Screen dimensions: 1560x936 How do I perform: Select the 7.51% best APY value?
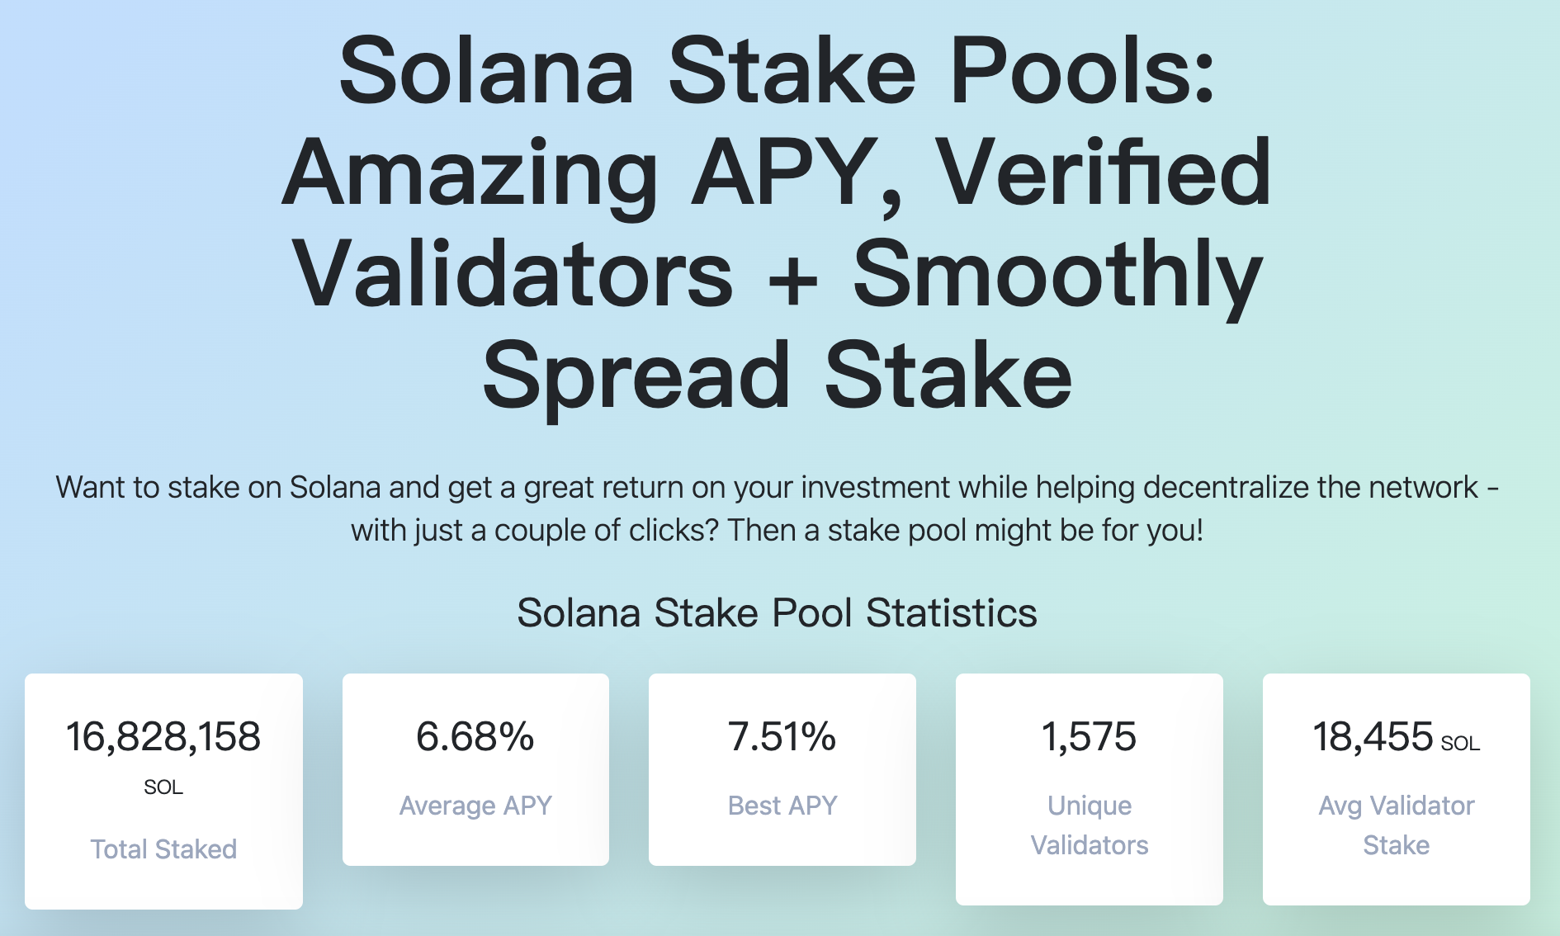coord(782,736)
